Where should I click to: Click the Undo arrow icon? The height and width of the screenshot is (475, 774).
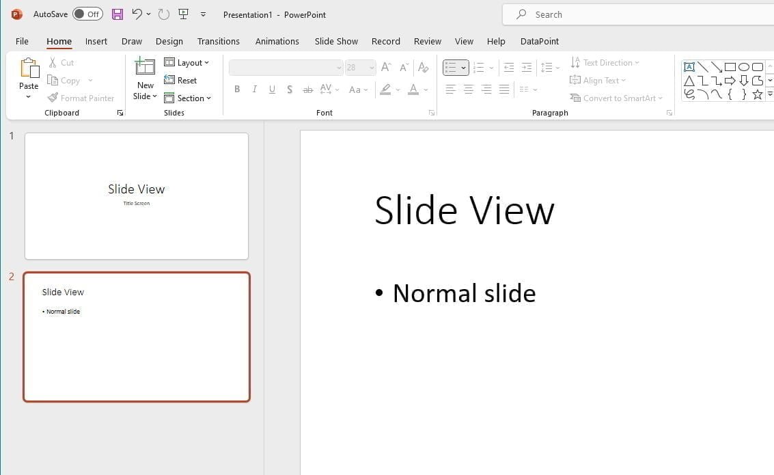137,14
